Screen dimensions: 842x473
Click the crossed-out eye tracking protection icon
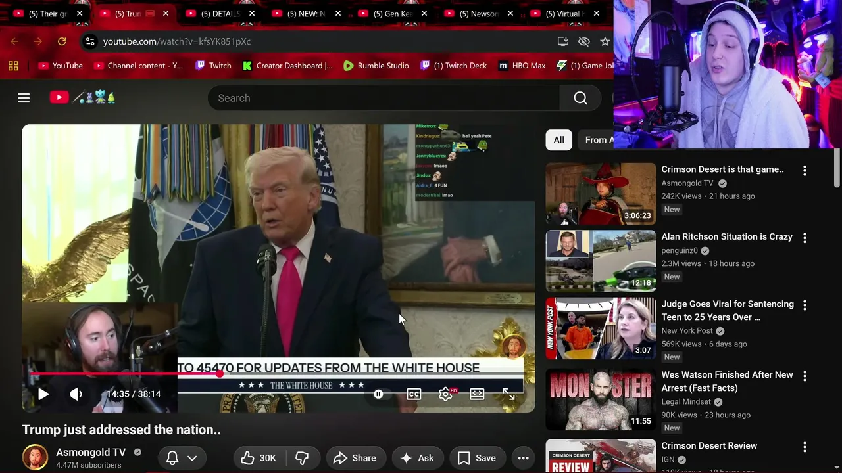tap(584, 41)
